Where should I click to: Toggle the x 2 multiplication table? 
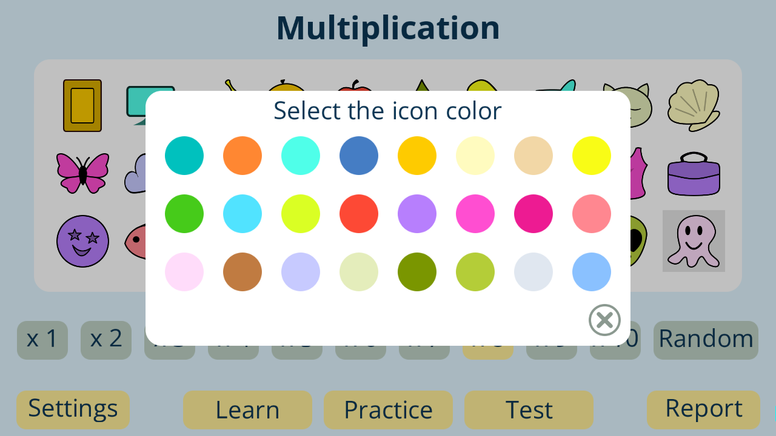(x=106, y=340)
